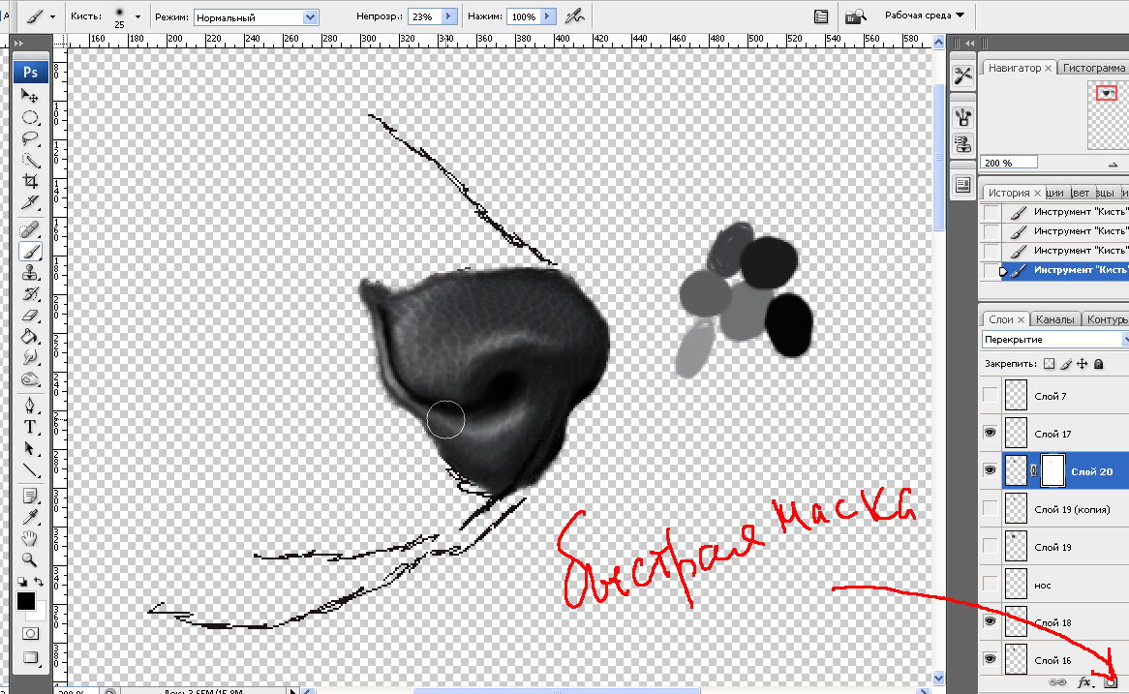Enable airbrush mode in options bar
The width and height of the screenshot is (1129, 694).
click(x=575, y=16)
